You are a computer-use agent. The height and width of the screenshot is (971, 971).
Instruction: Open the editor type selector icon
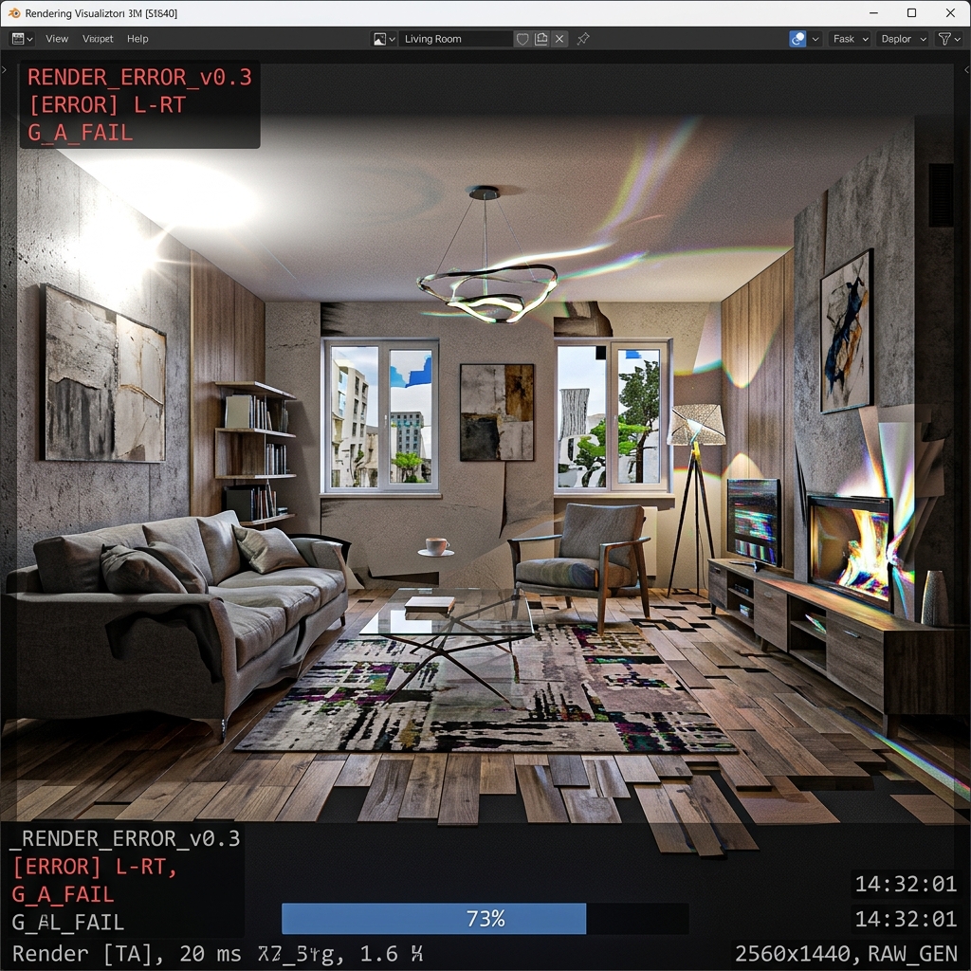[22, 39]
